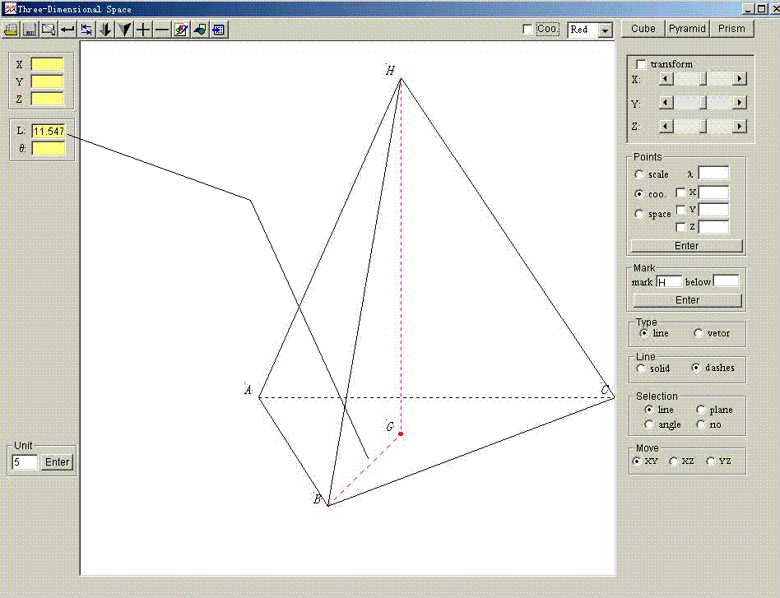
Task: Select vetor radio under Type
Action: coord(699,333)
